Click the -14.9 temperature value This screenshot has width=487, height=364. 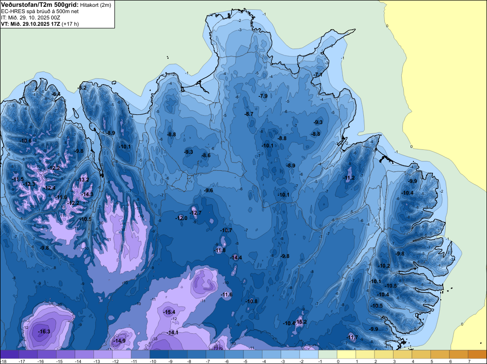click(120, 341)
